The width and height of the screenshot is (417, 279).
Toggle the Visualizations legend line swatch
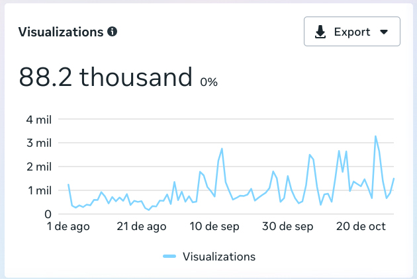click(x=169, y=257)
